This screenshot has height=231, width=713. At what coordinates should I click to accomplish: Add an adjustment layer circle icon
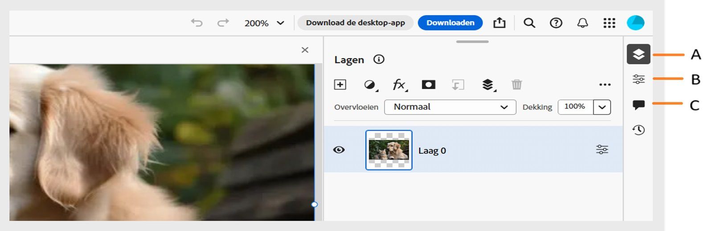click(370, 85)
